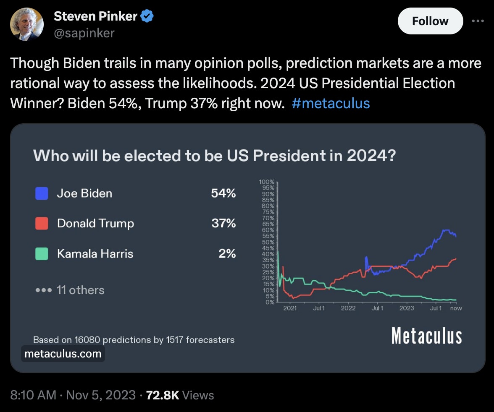Screen dimensions: 494x412
Task: Click Joe Biden's 54% value
Action: [x=223, y=193]
